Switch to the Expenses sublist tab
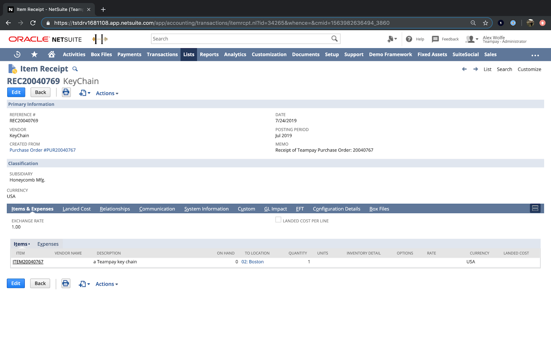The image size is (551, 344). [48, 244]
